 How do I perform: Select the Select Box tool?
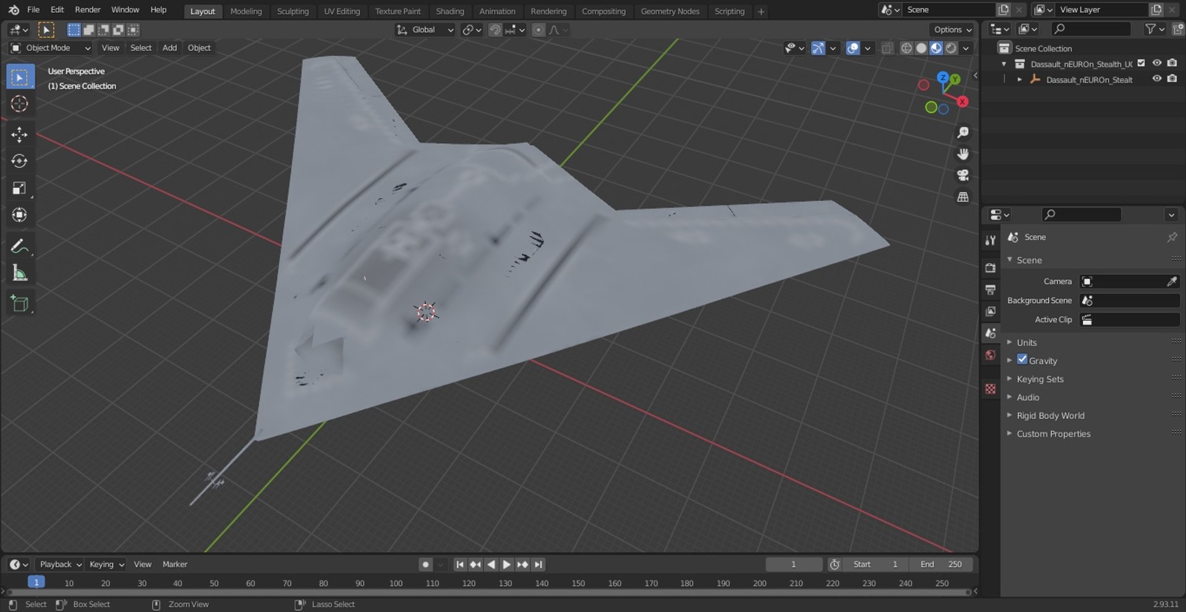click(20, 77)
